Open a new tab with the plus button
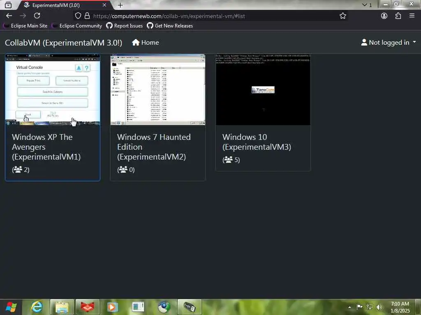The height and width of the screenshot is (315, 421). coord(120,5)
